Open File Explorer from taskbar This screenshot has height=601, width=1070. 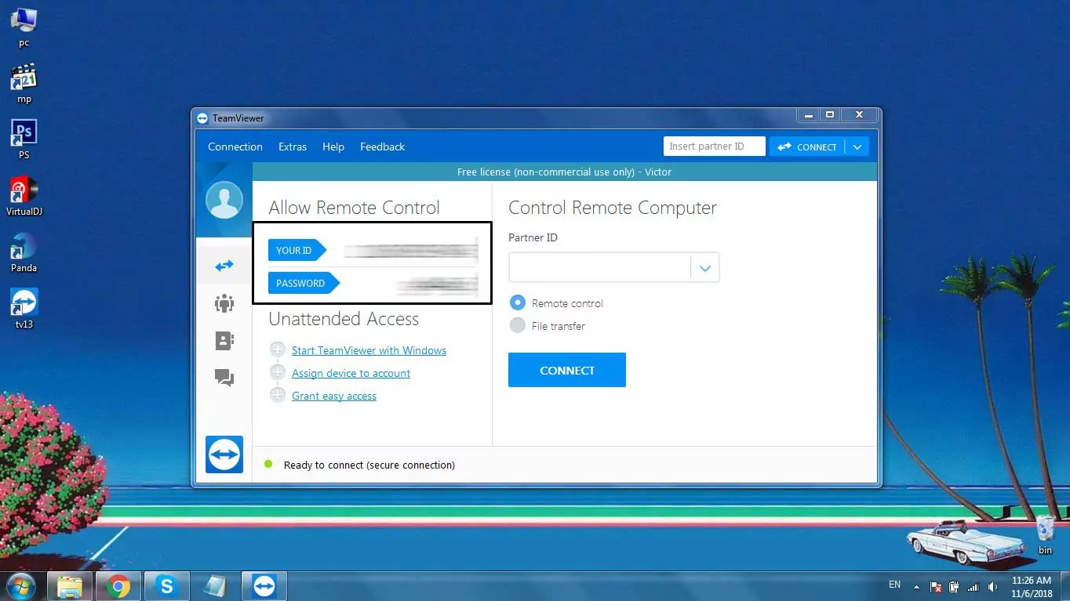(x=70, y=586)
